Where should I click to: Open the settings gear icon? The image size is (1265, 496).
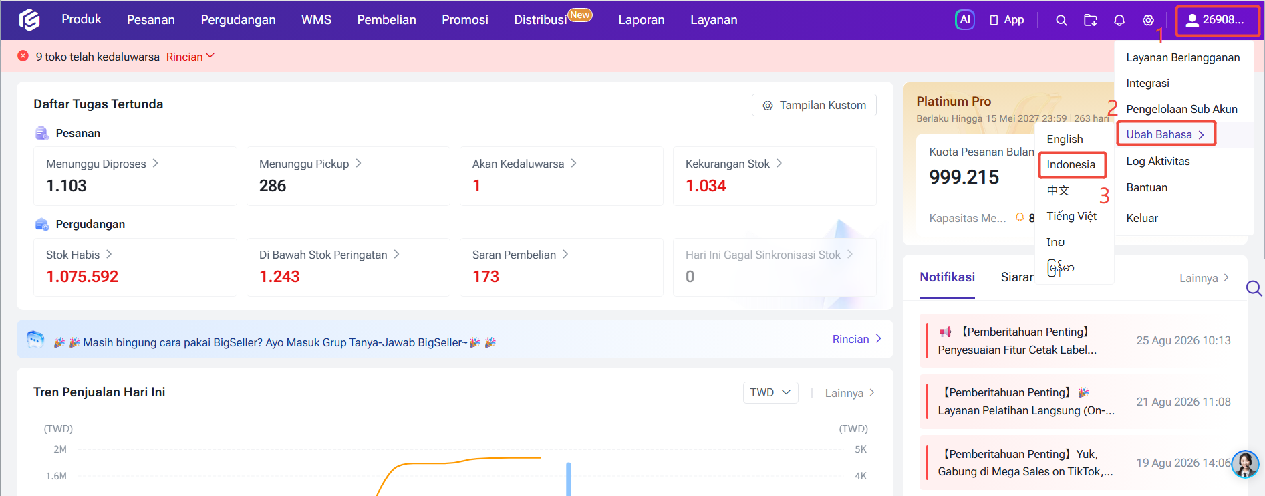pyautogui.click(x=1148, y=20)
